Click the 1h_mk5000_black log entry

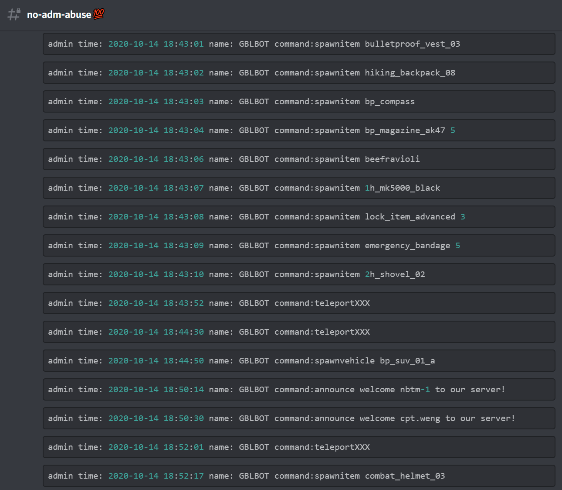(298, 188)
